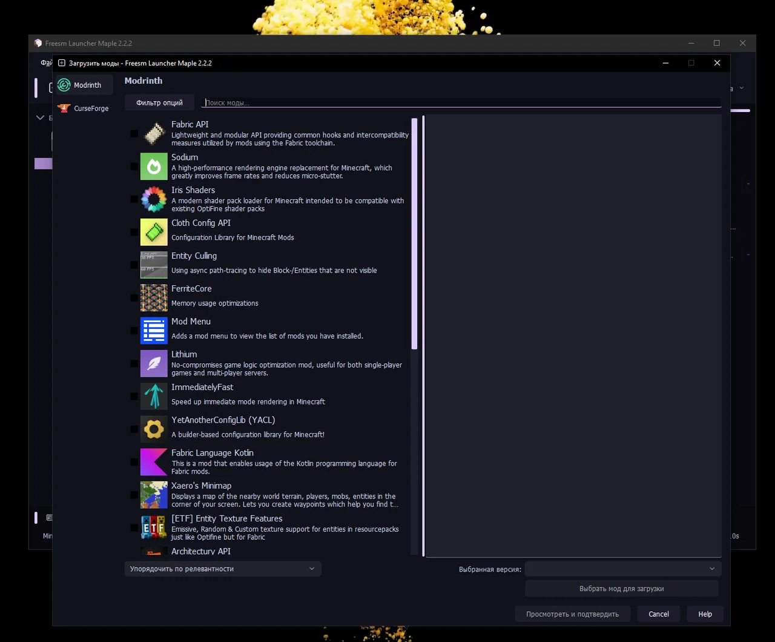The width and height of the screenshot is (775, 642).
Task: Click the FerriteCore mod icon
Action: pyautogui.click(x=154, y=297)
